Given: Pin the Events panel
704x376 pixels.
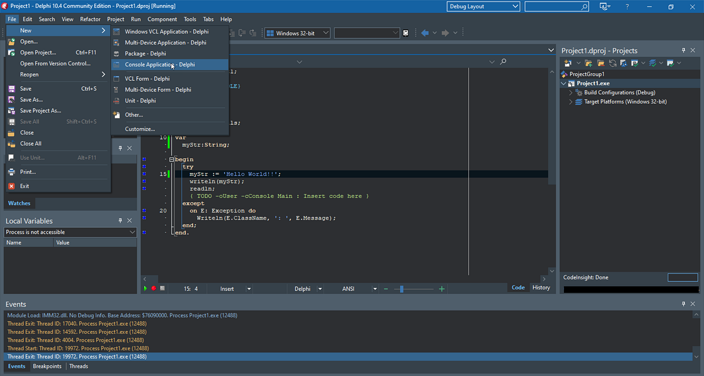Looking at the screenshot, I should [x=683, y=304].
